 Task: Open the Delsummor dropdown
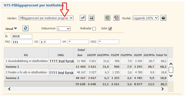coord(64,29)
